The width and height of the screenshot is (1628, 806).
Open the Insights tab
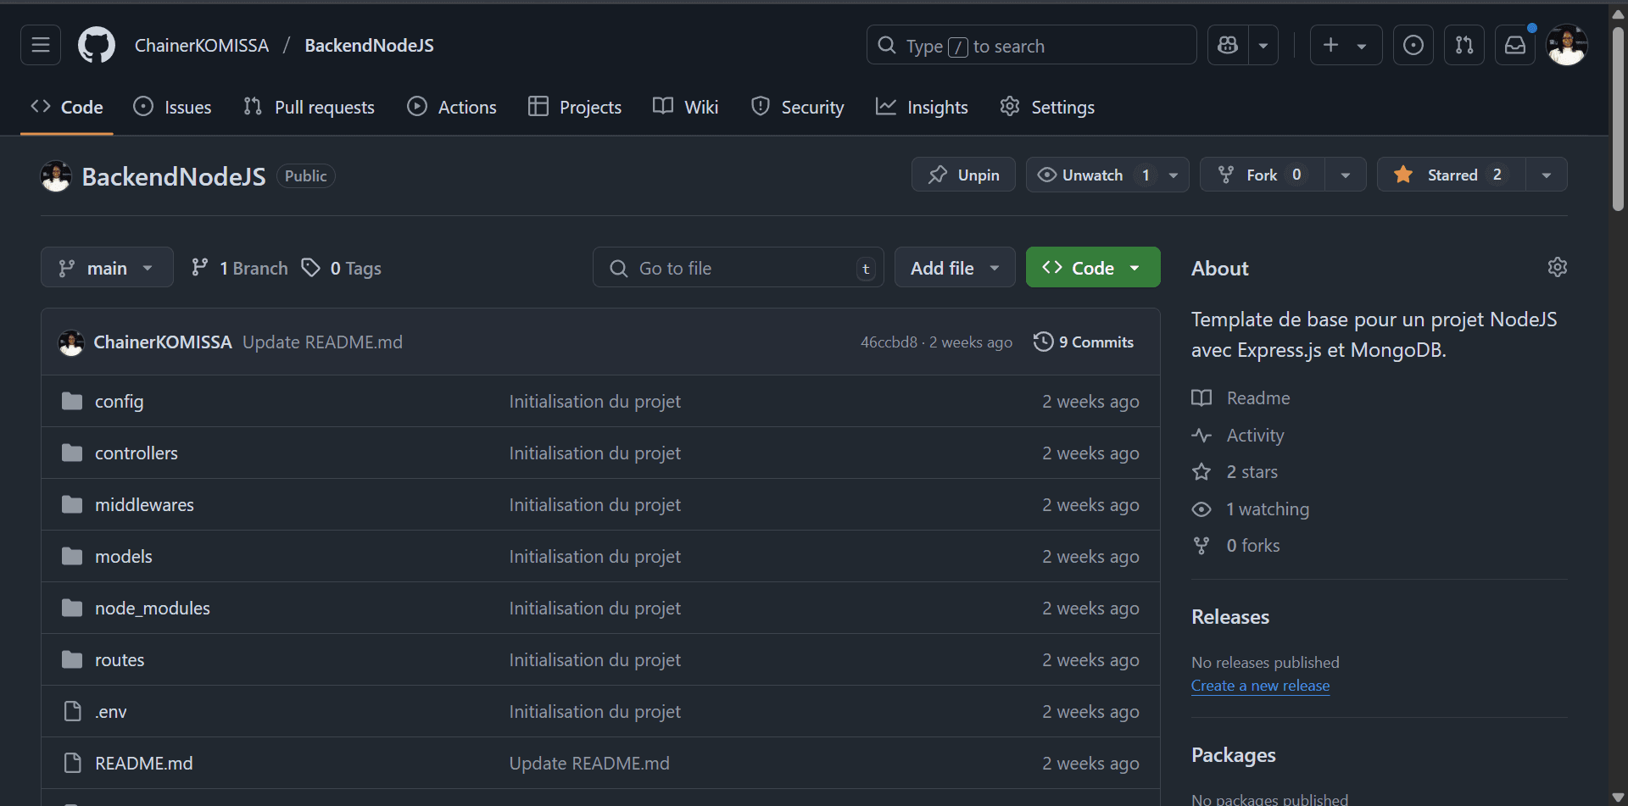[922, 107]
